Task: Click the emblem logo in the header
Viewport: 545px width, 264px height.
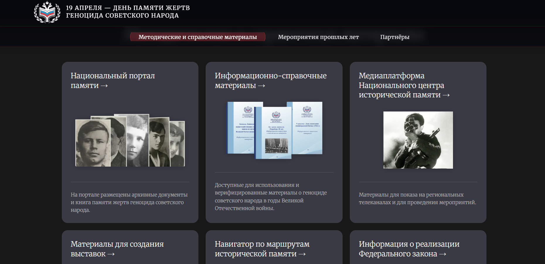Action: [x=47, y=12]
